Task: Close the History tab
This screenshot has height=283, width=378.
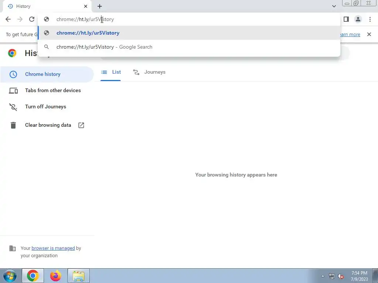Action: tap(86, 6)
